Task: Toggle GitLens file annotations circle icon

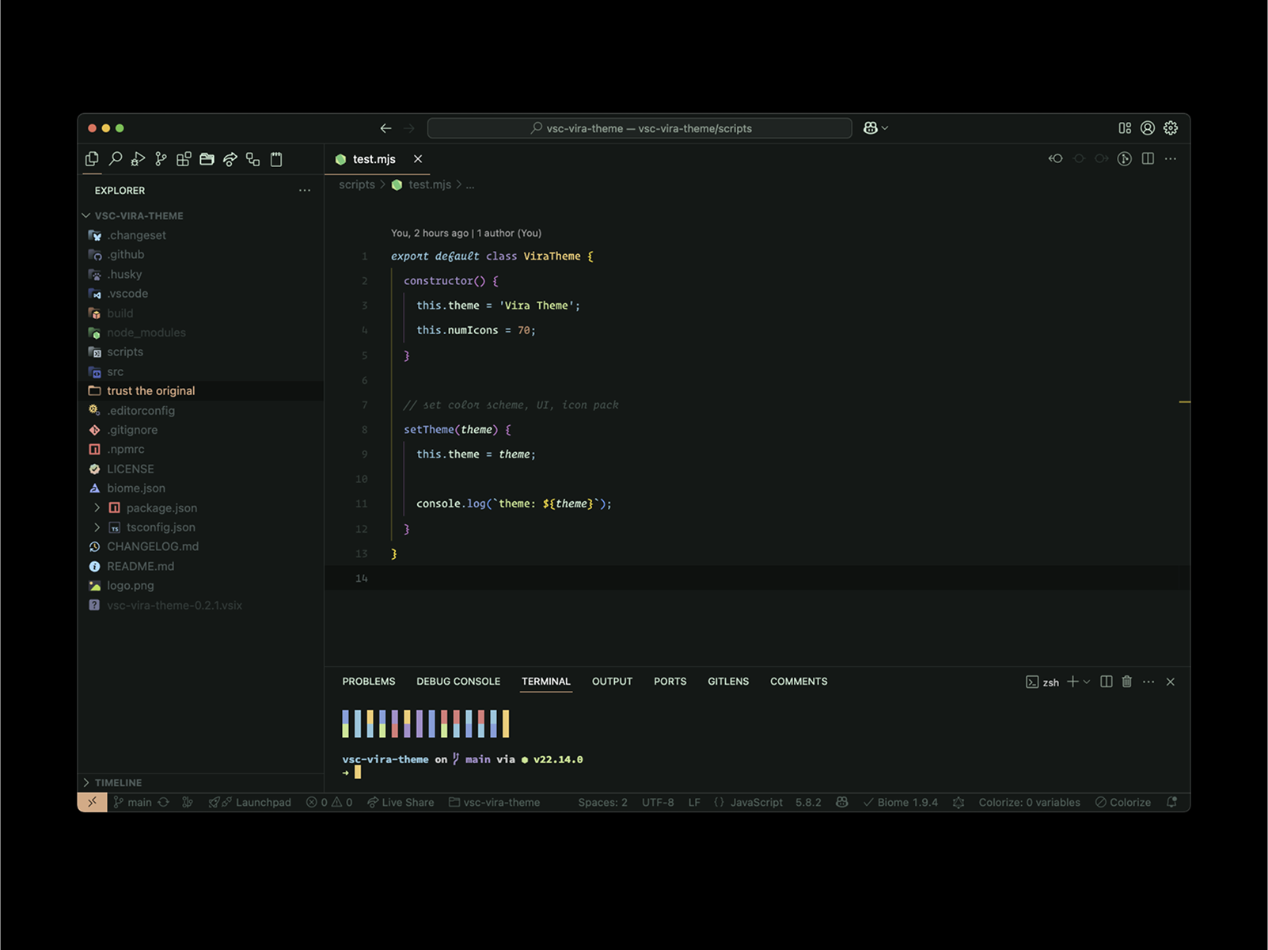Action: click(x=1125, y=159)
